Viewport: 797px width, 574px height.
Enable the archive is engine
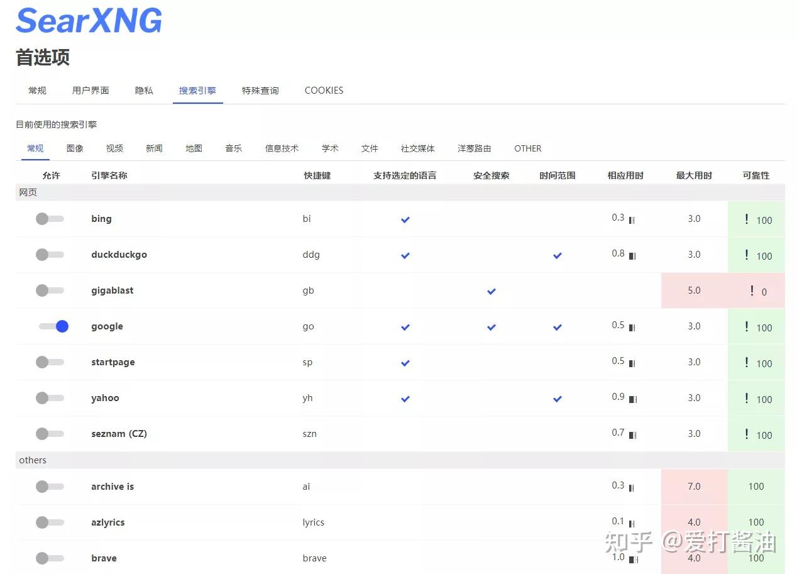click(x=50, y=487)
